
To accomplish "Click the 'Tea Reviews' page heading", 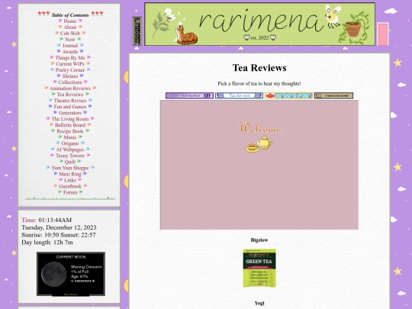I will 259,68.
